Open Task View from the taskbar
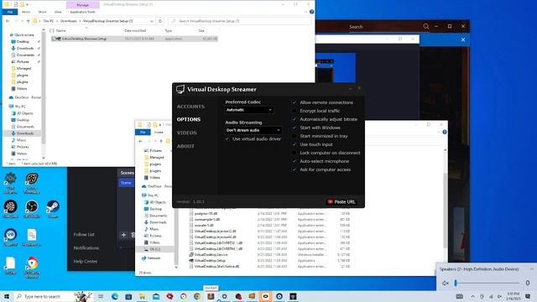 101,296
